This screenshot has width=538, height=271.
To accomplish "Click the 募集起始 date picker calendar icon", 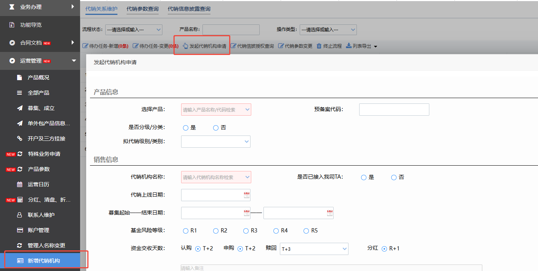I will 246,213.
